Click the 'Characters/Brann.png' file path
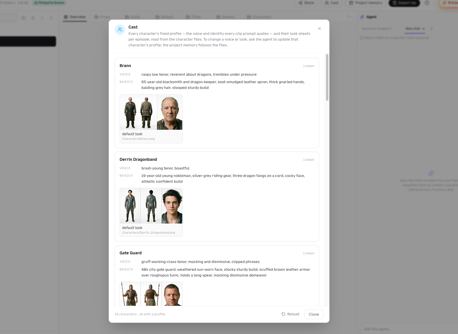This screenshot has width=458, height=334. (138, 139)
